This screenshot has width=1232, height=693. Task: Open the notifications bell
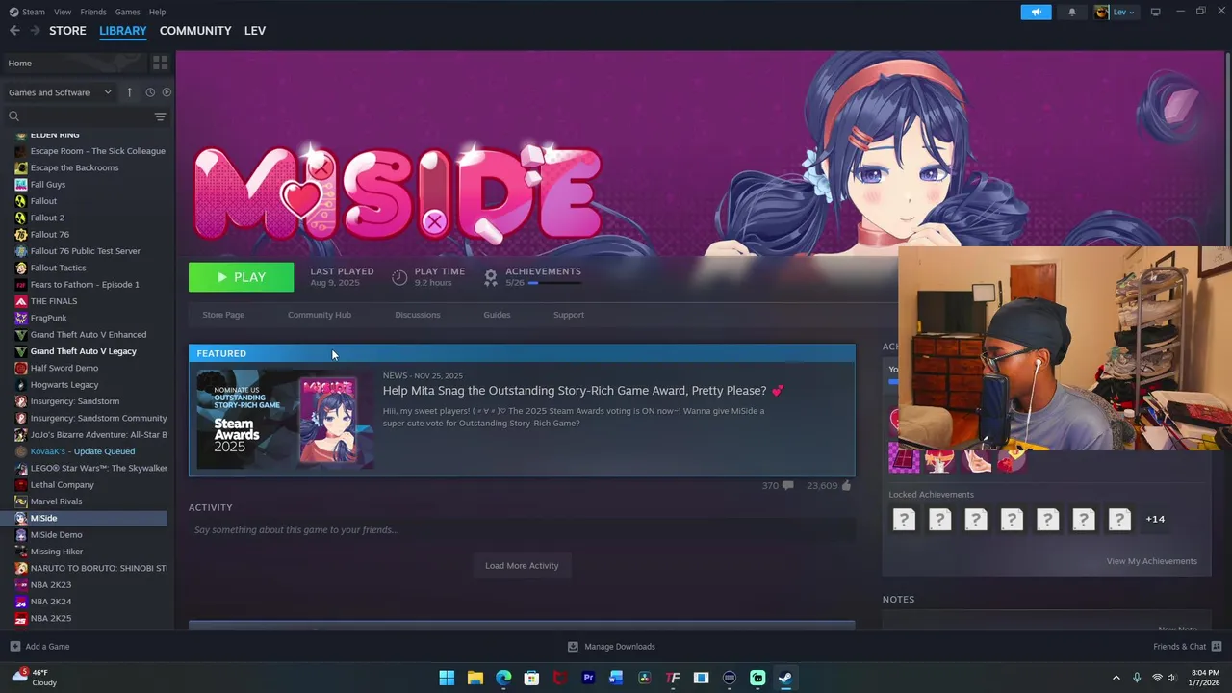pyautogui.click(x=1072, y=12)
